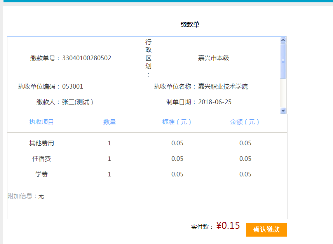Screen dimensions: 333x244
Task: Click the total amount ¥0.15
Action: click(x=228, y=226)
